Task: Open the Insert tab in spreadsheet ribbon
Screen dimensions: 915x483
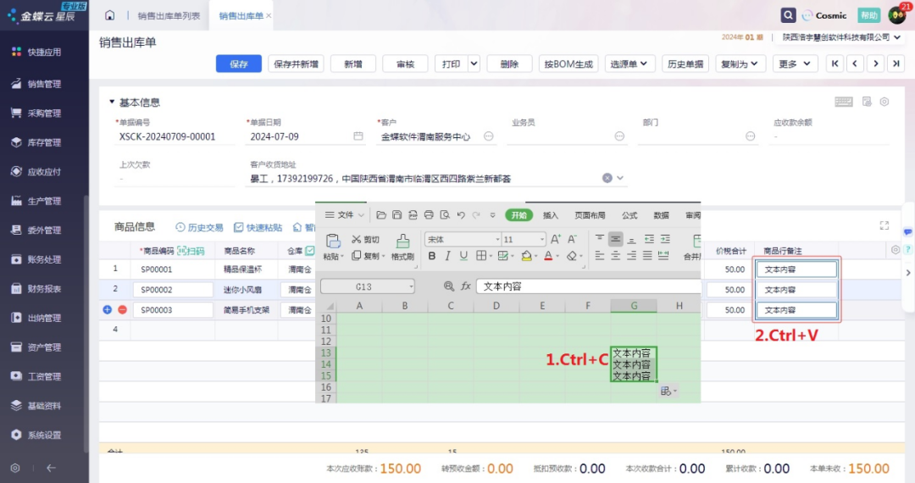Action: click(551, 215)
